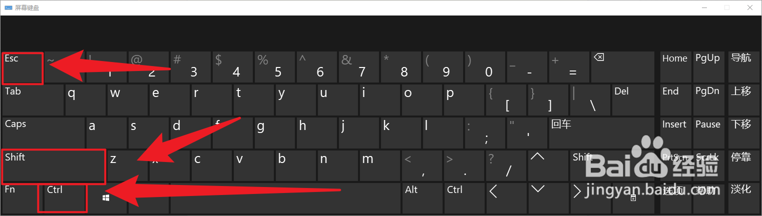Click the PgUp key
Image resolution: width=762 pixels, height=216 pixels.
pos(708,67)
